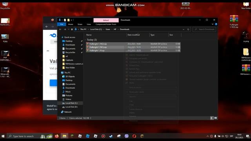Open Compressed Folder Tools tab
The width and height of the screenshot is (251, 141).
(x=106, y=24)
